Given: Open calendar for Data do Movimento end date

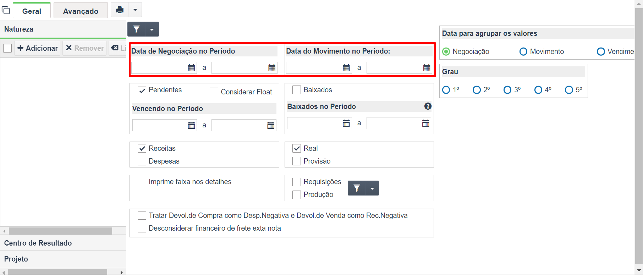Looking at the screenshot, I should click(427, 68).
